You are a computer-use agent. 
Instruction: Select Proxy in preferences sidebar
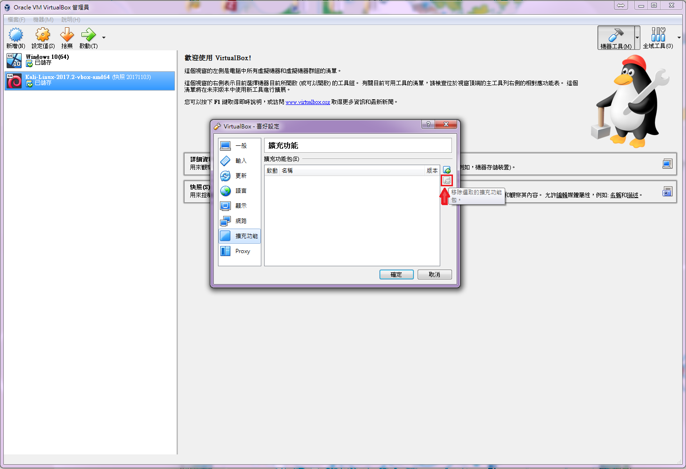click(242, 251)
